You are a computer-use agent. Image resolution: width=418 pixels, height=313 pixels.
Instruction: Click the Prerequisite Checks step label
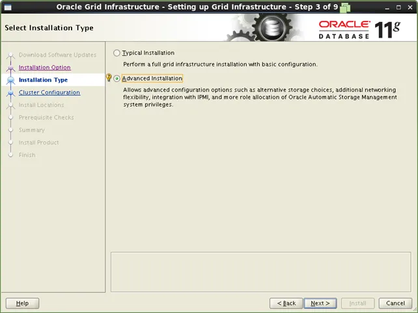[x=46, y=118]
